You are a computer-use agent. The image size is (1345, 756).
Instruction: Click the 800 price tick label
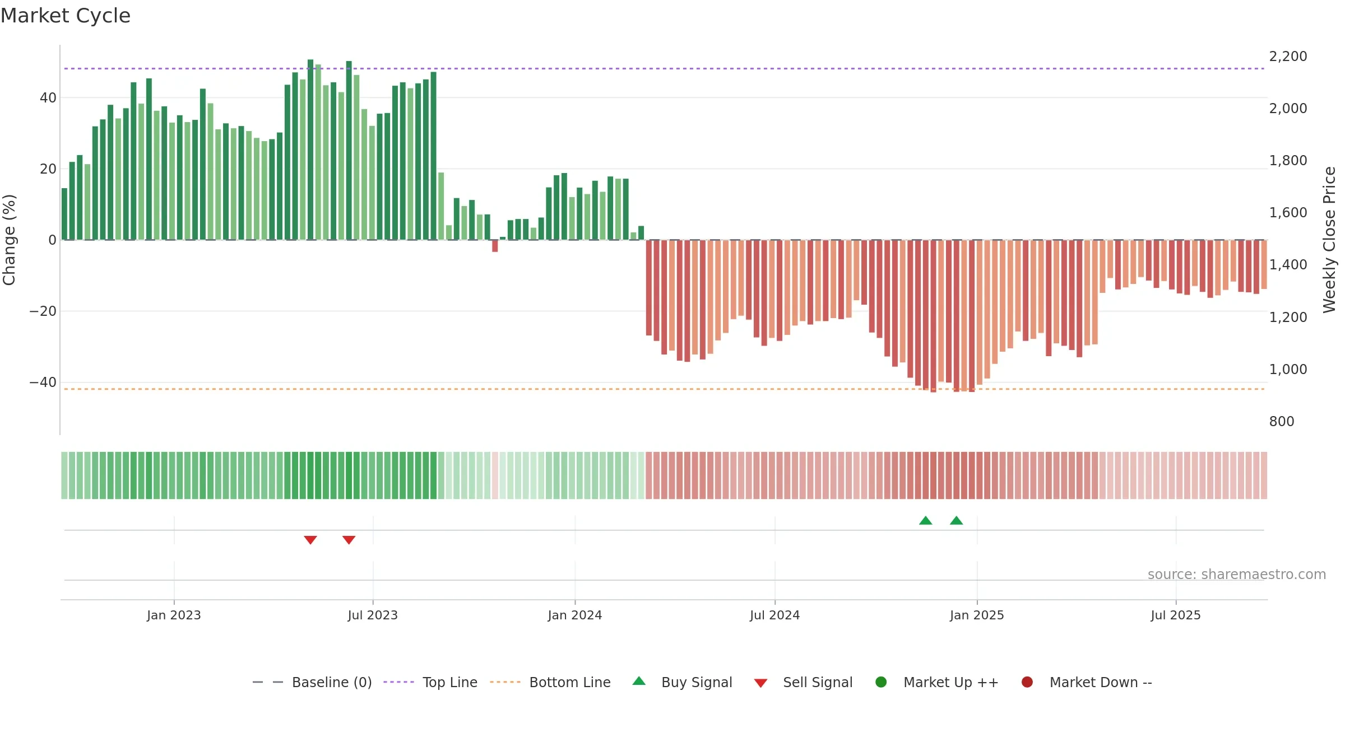pyautogui.click(x=1282, y=421)
